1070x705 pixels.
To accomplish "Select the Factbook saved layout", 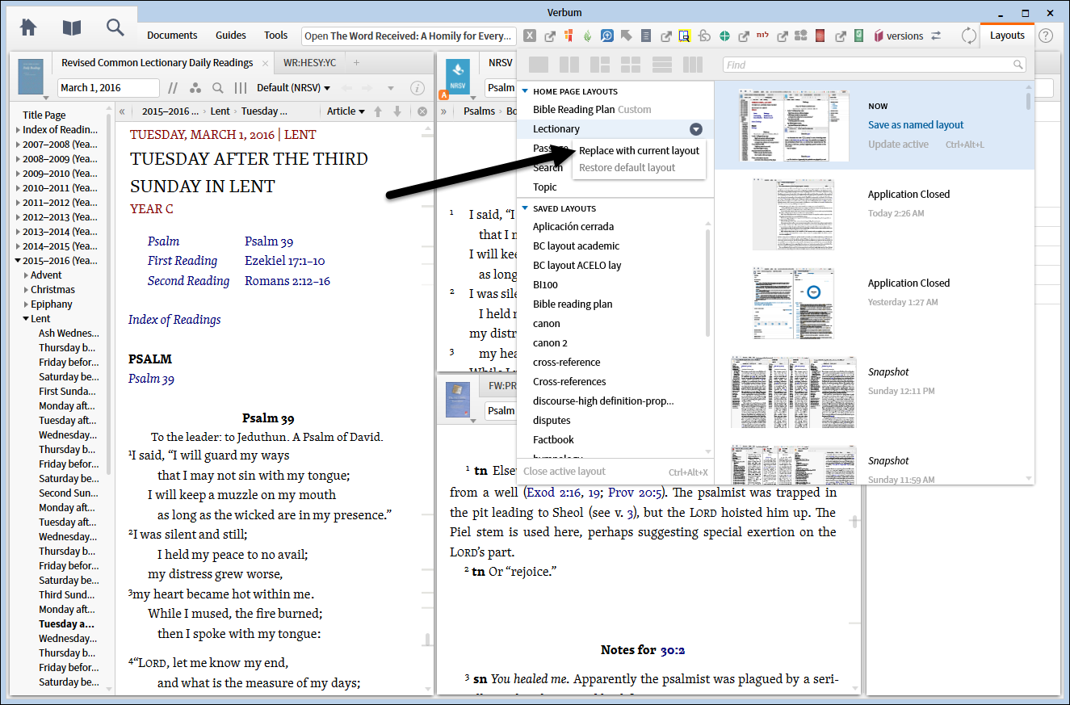I will point(554,440).
